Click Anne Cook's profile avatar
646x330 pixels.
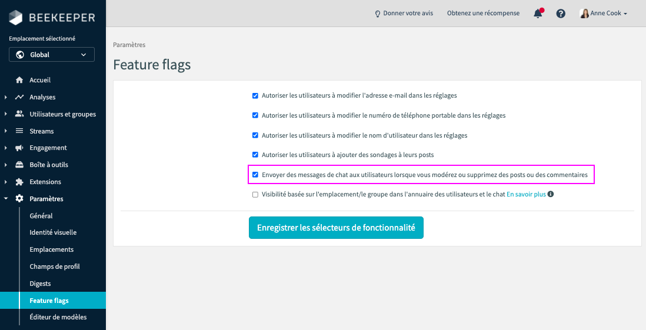click(x=584, y=13)
